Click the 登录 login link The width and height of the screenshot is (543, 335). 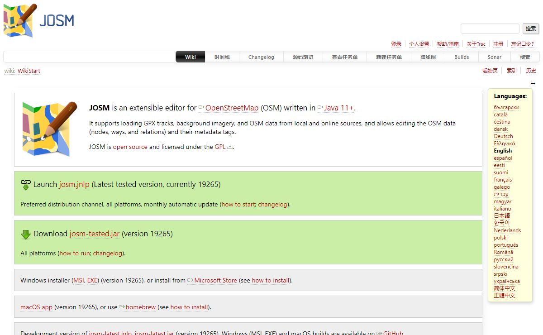click(396, 44)
